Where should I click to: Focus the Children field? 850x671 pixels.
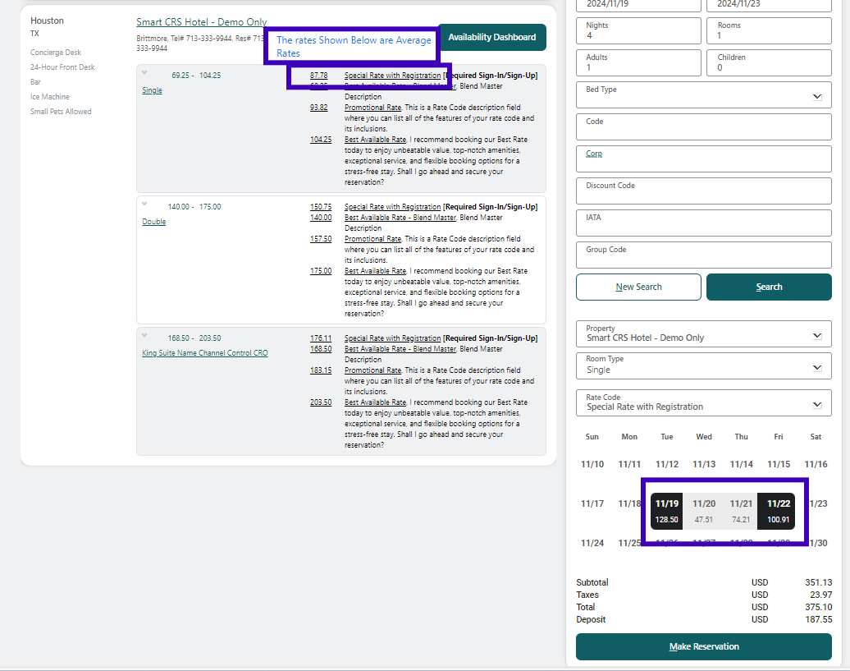coord(769,63)
